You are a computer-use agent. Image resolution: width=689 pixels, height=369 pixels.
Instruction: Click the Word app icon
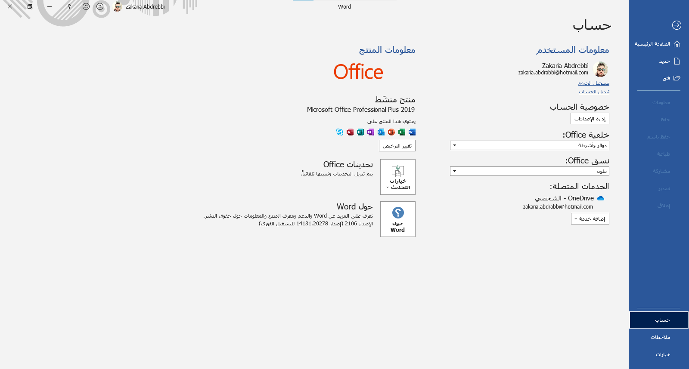[x=412, y=132]
